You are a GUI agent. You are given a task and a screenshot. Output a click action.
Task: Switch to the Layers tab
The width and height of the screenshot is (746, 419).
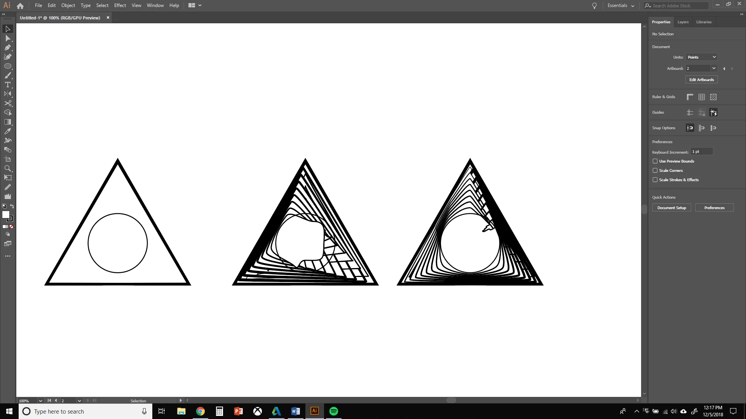tap(683, 22)
